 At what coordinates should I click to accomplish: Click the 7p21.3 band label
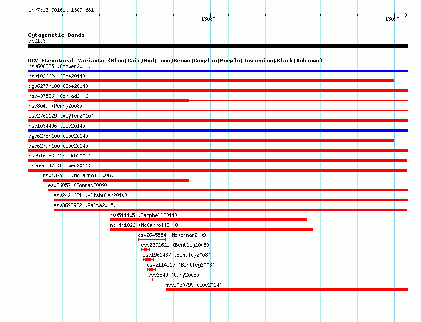[37, 41]
